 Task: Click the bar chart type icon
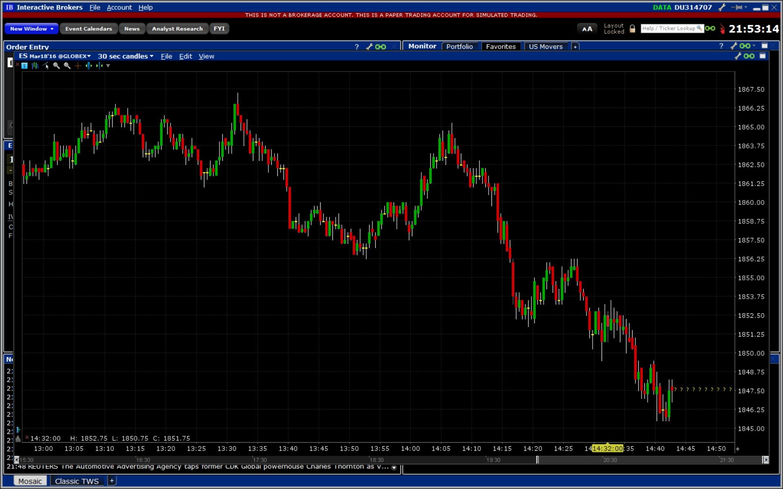[35, 66]
